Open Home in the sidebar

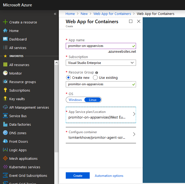pyautogui.click(x=14, y=31)
